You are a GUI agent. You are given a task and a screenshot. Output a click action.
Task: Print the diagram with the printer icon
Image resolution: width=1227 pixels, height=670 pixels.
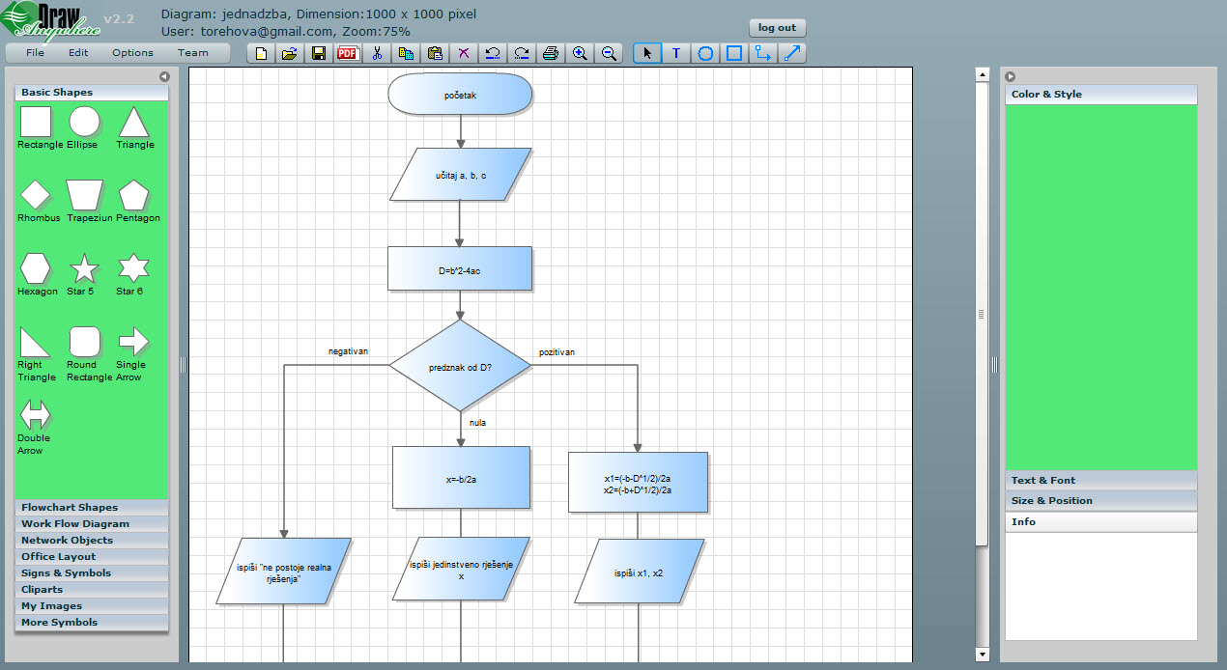551,53
